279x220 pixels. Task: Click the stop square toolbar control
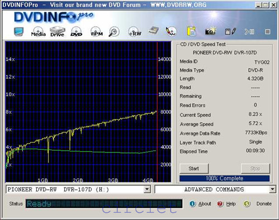[x=267, y=32]
